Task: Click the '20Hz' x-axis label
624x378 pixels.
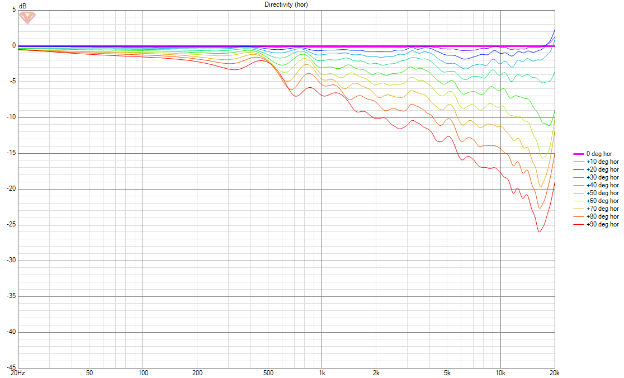Action: tap(17, 373)
